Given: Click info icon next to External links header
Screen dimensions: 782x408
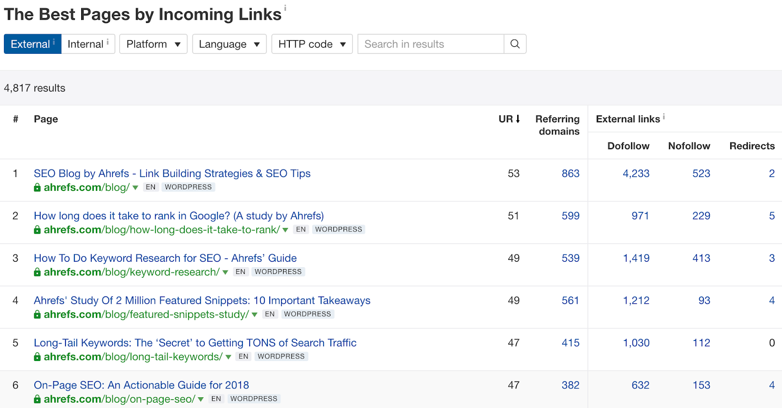Looking at the screenshot, I should pos(664,116).
